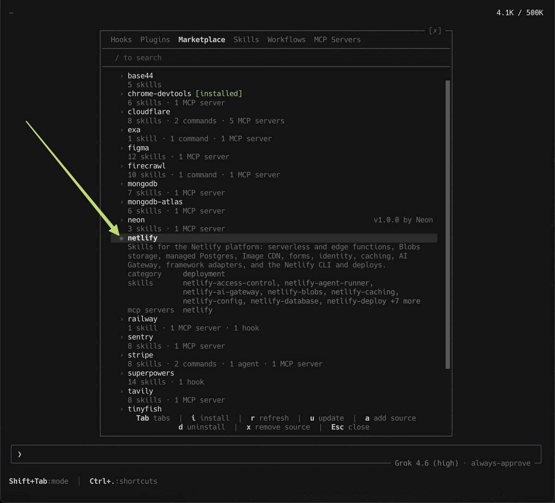Click the 'r refresh' shortcut

(x=270, y=418)
